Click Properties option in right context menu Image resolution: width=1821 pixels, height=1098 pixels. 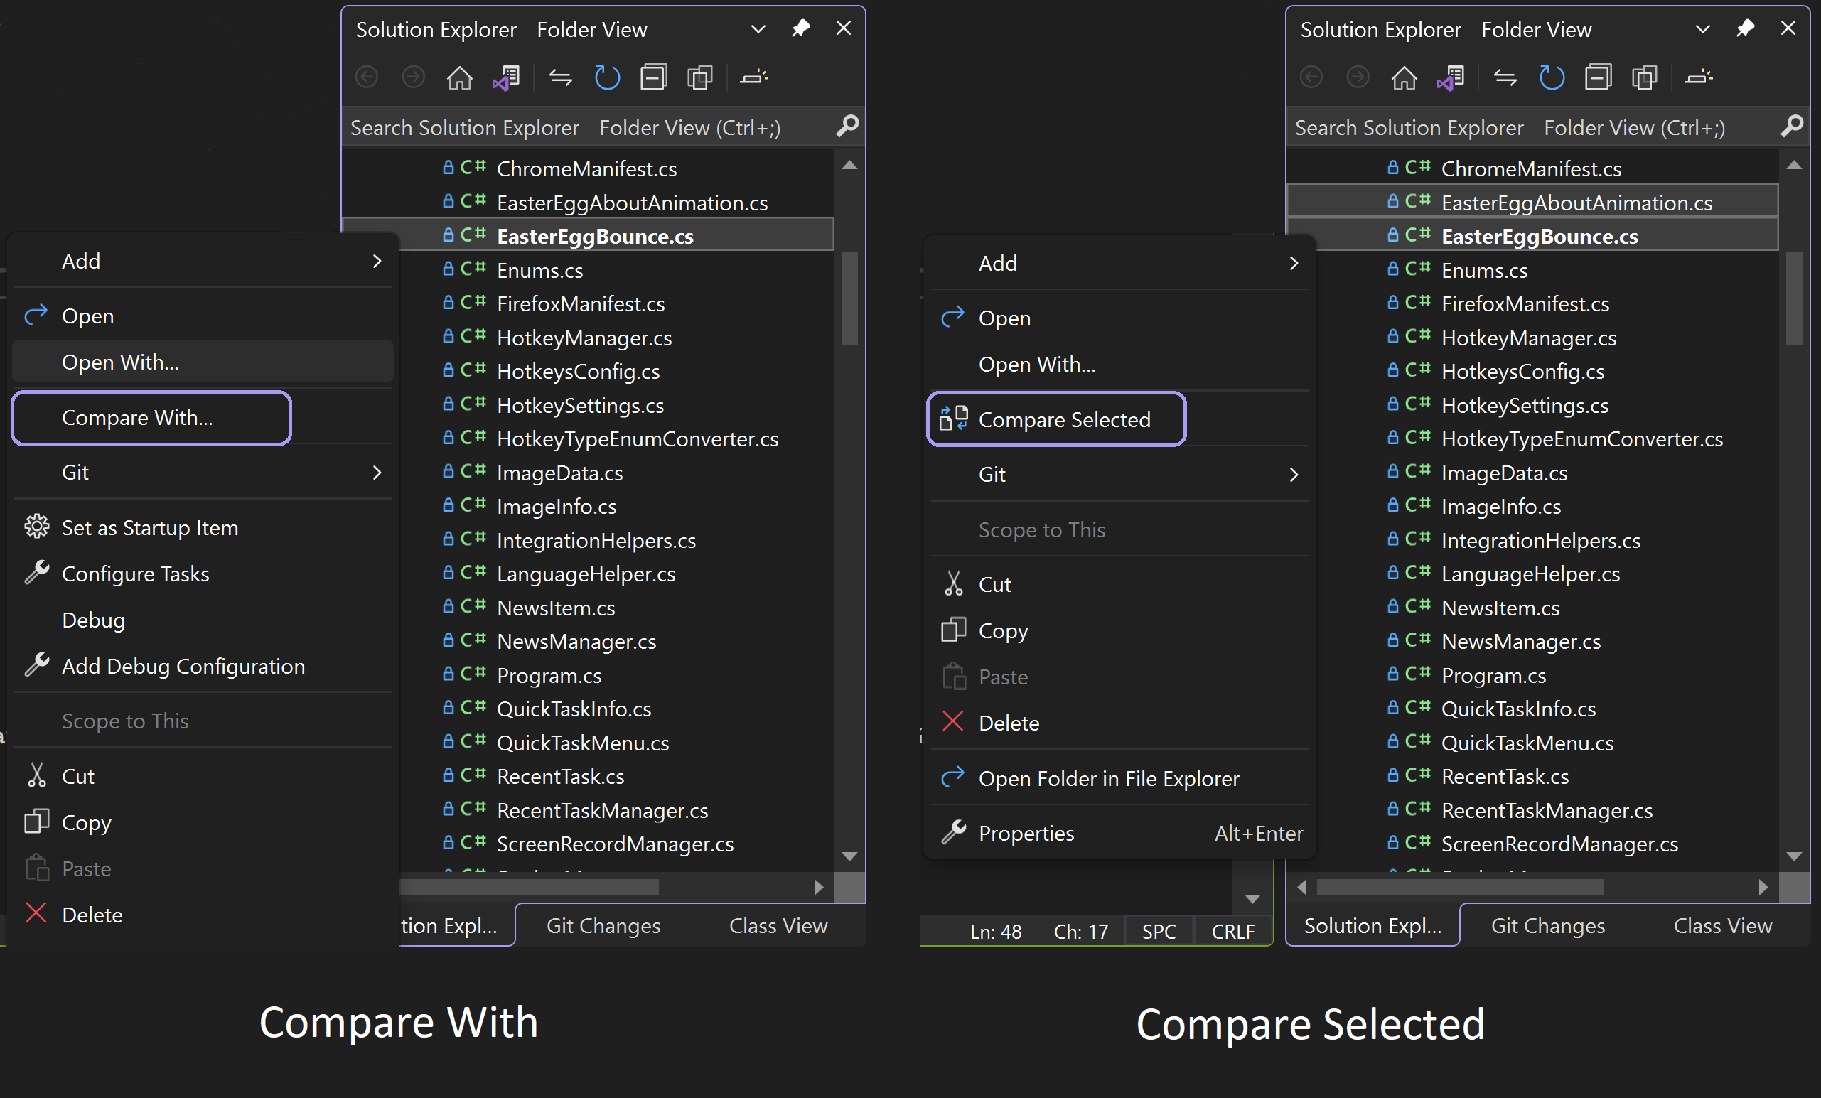click(1028, 833)
